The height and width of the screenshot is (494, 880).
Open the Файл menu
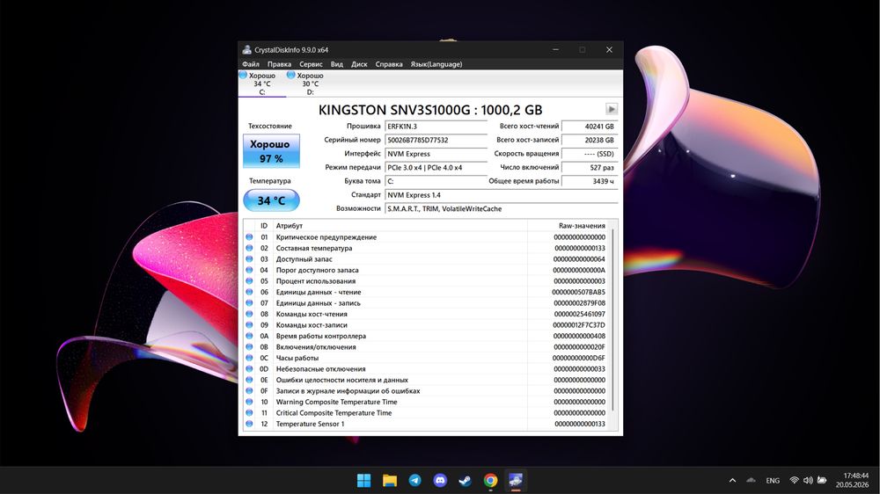[x=250, y=64]
